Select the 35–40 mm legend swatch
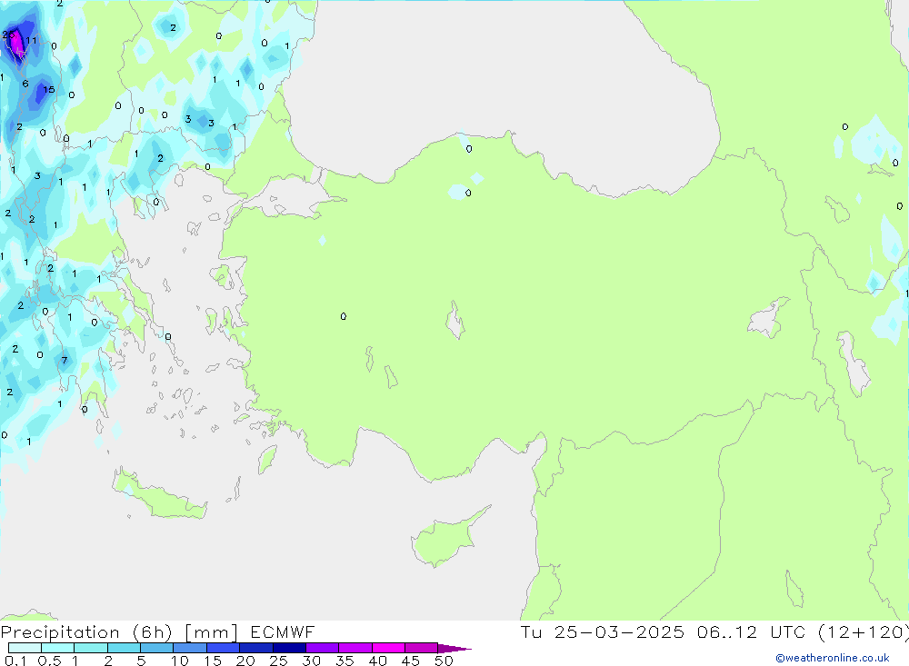The height and width of the screenshot is (666, 909). pos(355,648)
